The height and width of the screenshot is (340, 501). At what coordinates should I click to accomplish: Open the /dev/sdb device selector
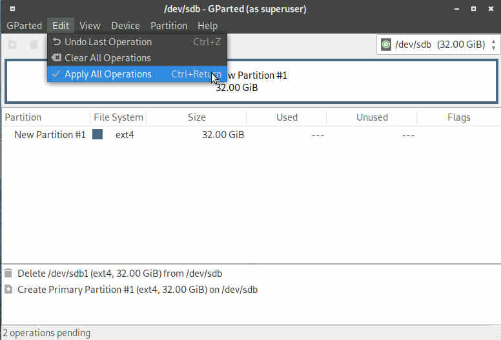click(x=438, y=45)
